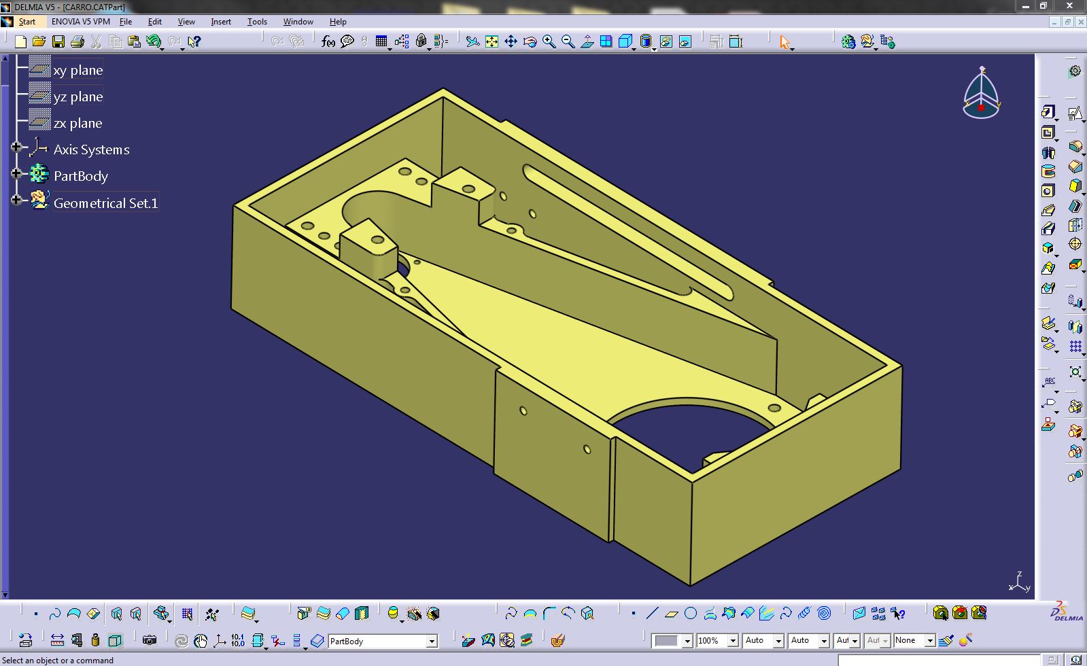Select the yz plane in the tree

78,97
